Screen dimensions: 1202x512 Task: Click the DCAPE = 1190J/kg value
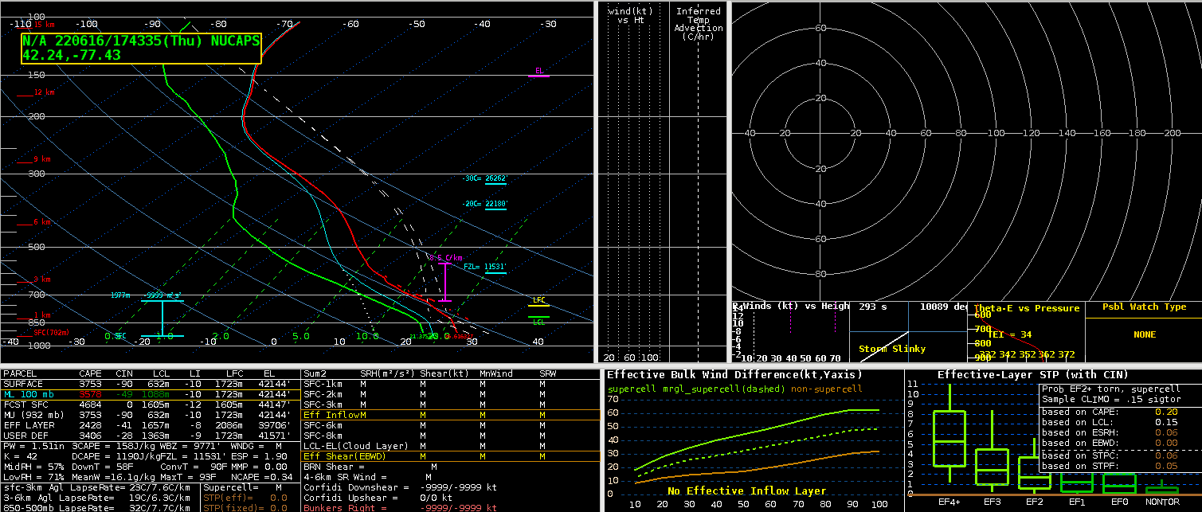116,457
